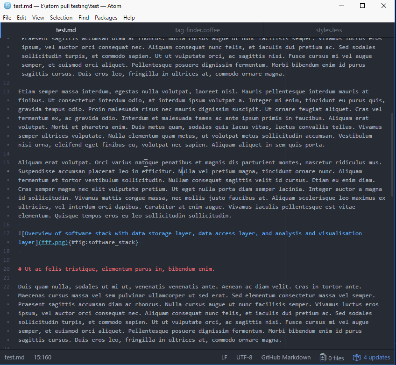Open the Selection menu
The width and height of the screenshot is (396, 365).
pyautogui.click(x=61, y=17)
